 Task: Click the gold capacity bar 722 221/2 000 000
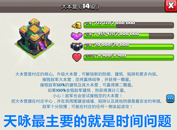[129, 25]
